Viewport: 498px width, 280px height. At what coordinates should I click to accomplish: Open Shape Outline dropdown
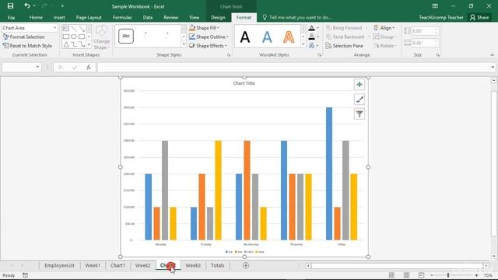tap(209, 37)
